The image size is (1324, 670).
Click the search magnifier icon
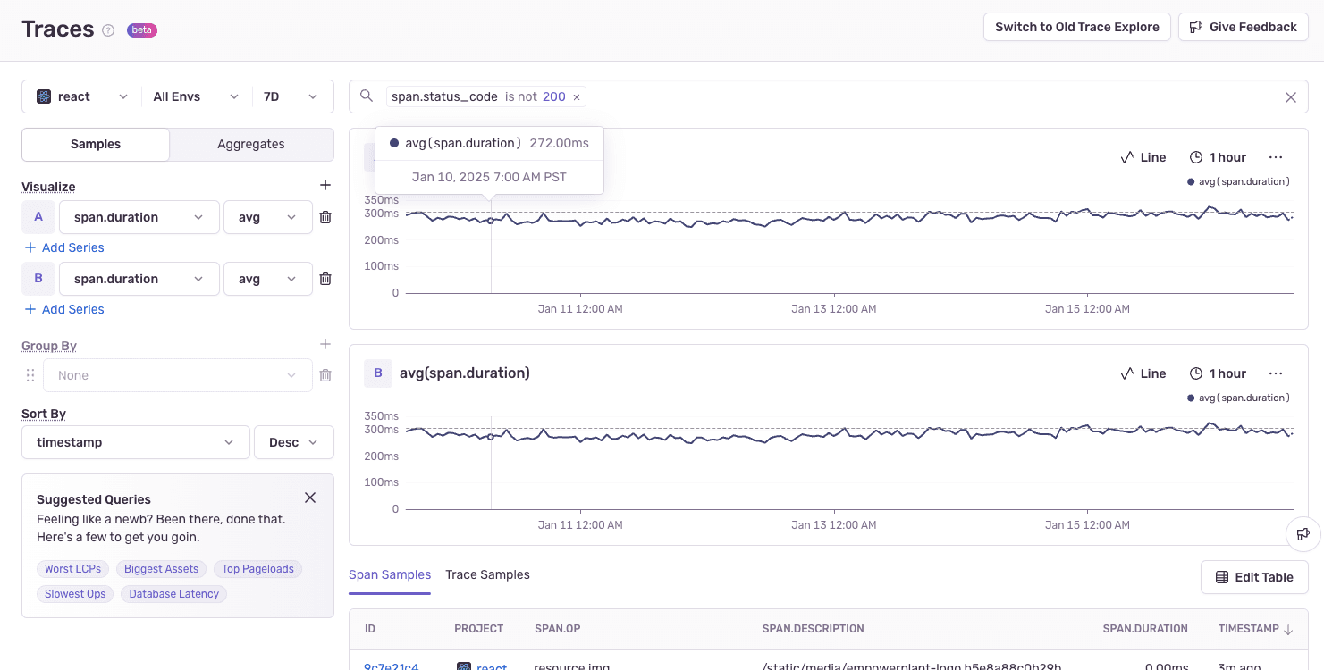pyautogui.click(x=367, y=96)
